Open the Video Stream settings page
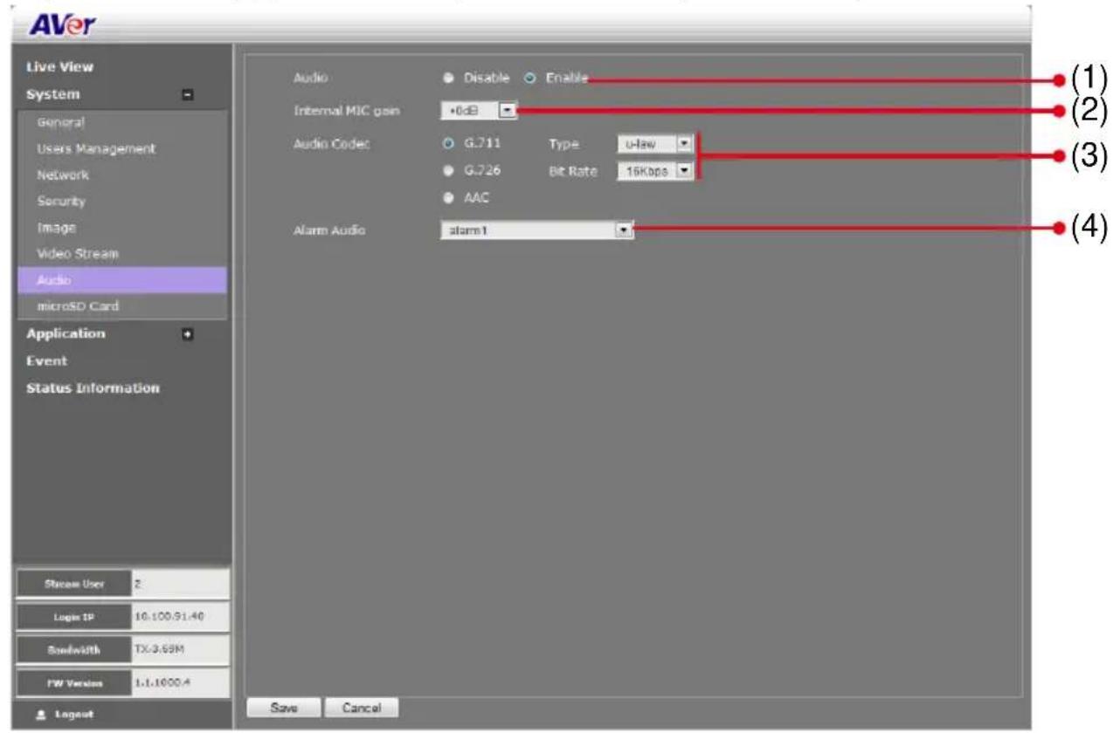Viewport: 1120px width, 733px height. coord(77,254)
